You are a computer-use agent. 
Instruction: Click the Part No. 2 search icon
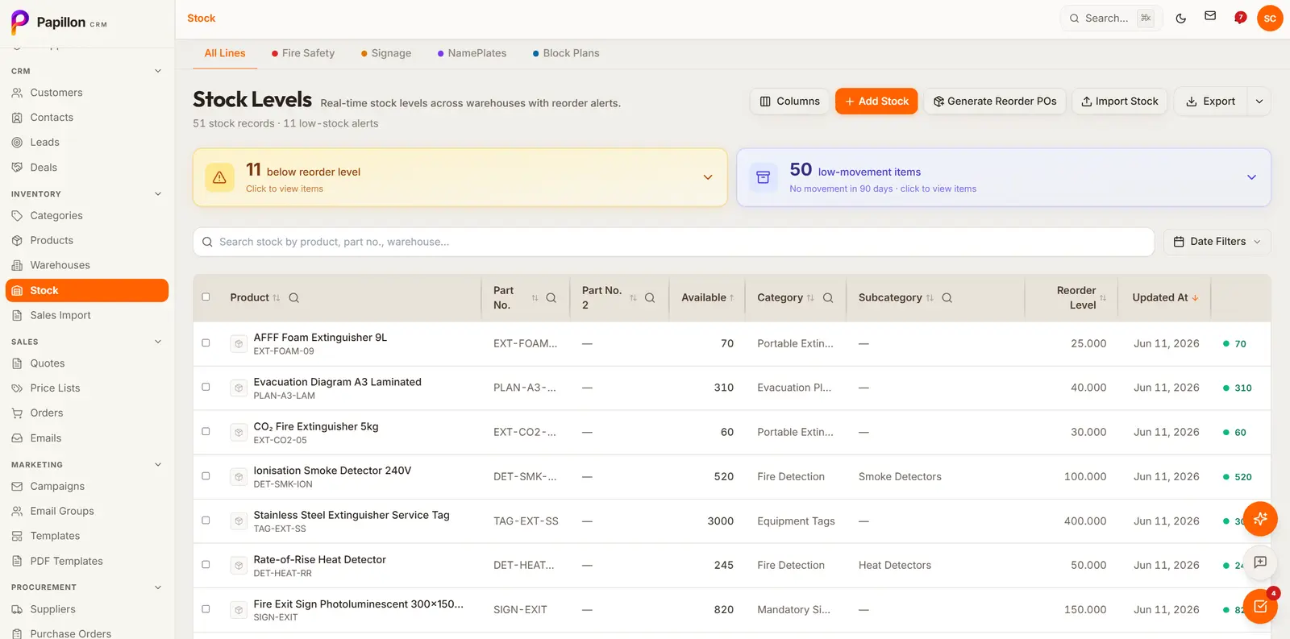point(650,298)
